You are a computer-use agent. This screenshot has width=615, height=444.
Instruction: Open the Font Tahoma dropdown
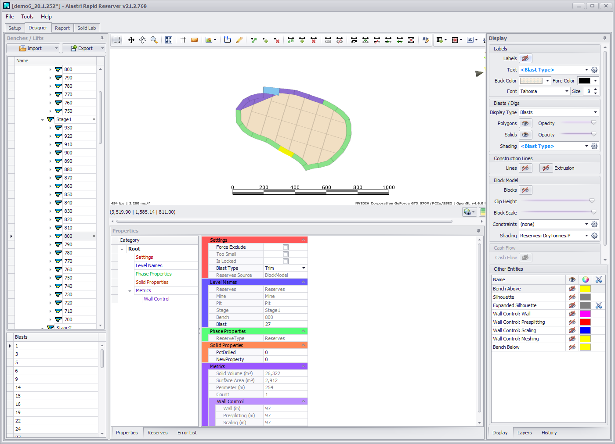point(567,91)
